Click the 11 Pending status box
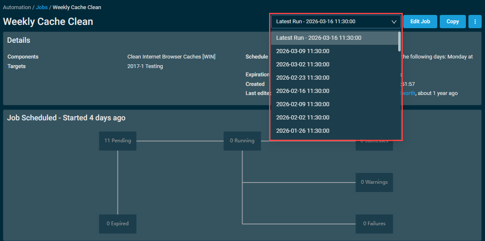 [x=118, y=141]
